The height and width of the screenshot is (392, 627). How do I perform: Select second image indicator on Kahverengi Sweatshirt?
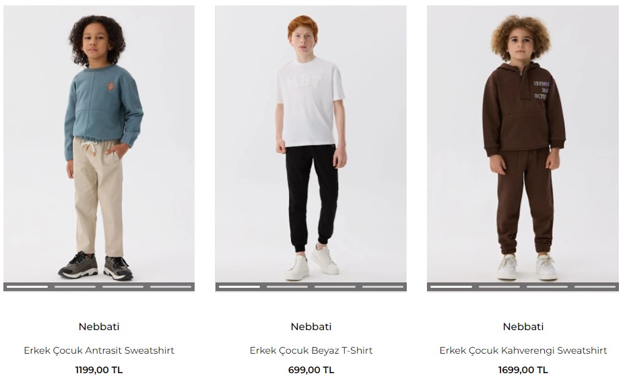(x=499, y=286)
